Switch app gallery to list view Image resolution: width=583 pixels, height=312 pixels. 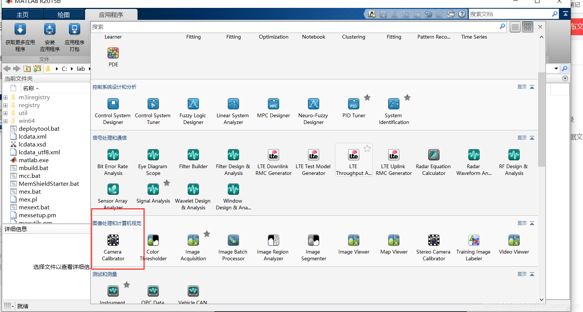[x=515, y=27]
